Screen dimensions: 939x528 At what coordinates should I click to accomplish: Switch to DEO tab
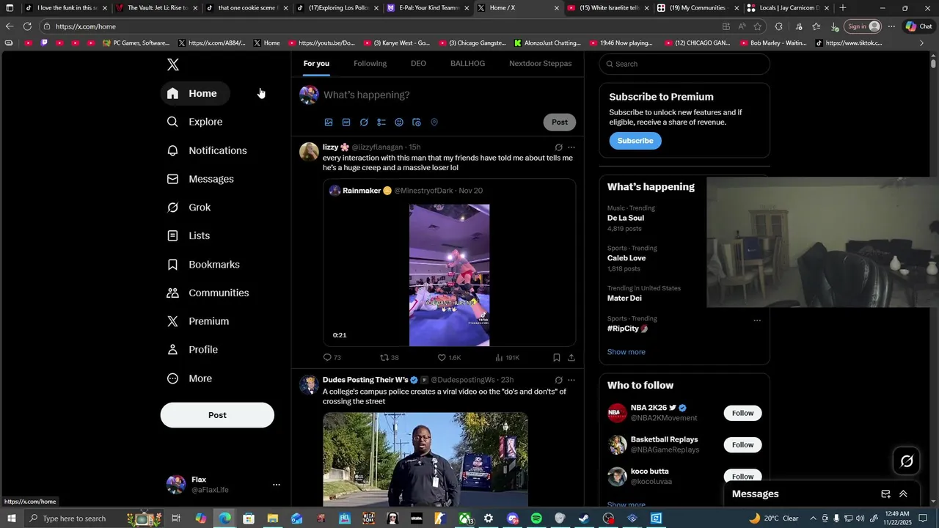tap(418, 64)
